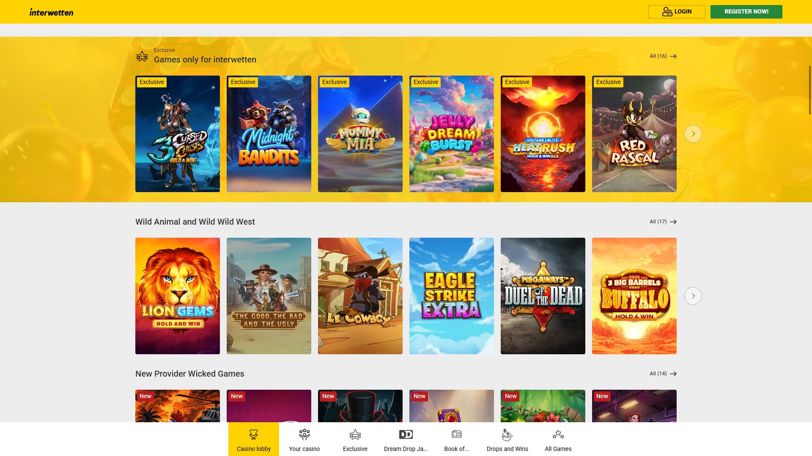Image resolution: width=812 pixels, height=456 pixels.
Task: Open the New game with red-haired character
Action: pos(634,406)
